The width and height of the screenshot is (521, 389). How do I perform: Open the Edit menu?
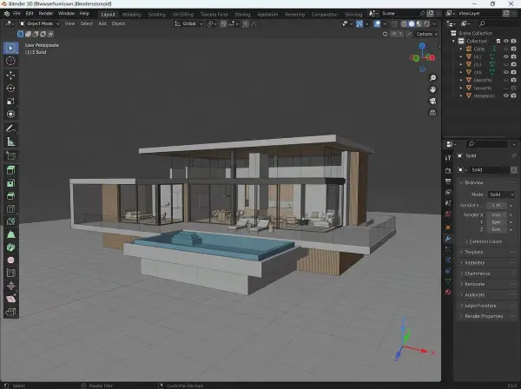coord(30,14)
